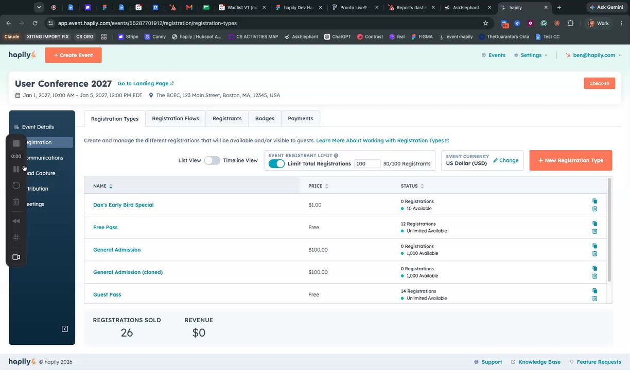Open the Stripe bookmark
630x370 pixels.
(x=128, y=36)
